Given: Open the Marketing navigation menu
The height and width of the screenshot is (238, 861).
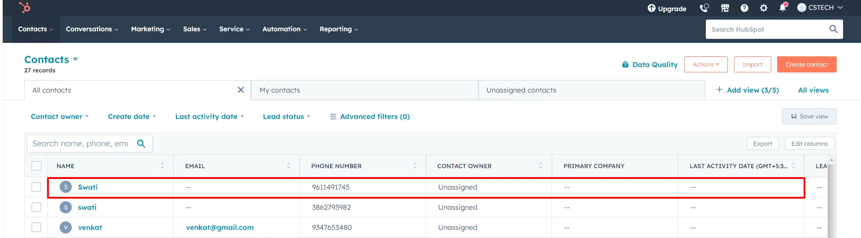Looking at the screenshot, I should pos(151,29).
